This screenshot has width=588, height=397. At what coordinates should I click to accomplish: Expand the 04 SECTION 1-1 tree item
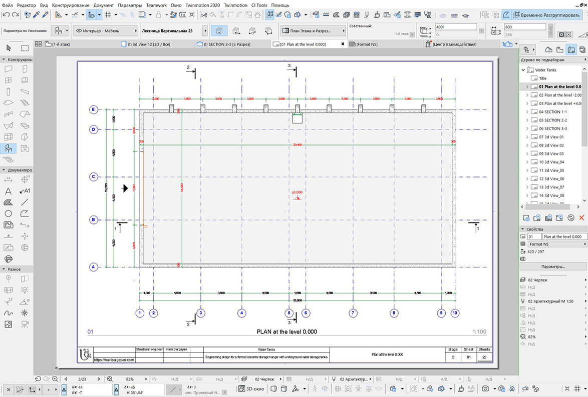point(527,112)
